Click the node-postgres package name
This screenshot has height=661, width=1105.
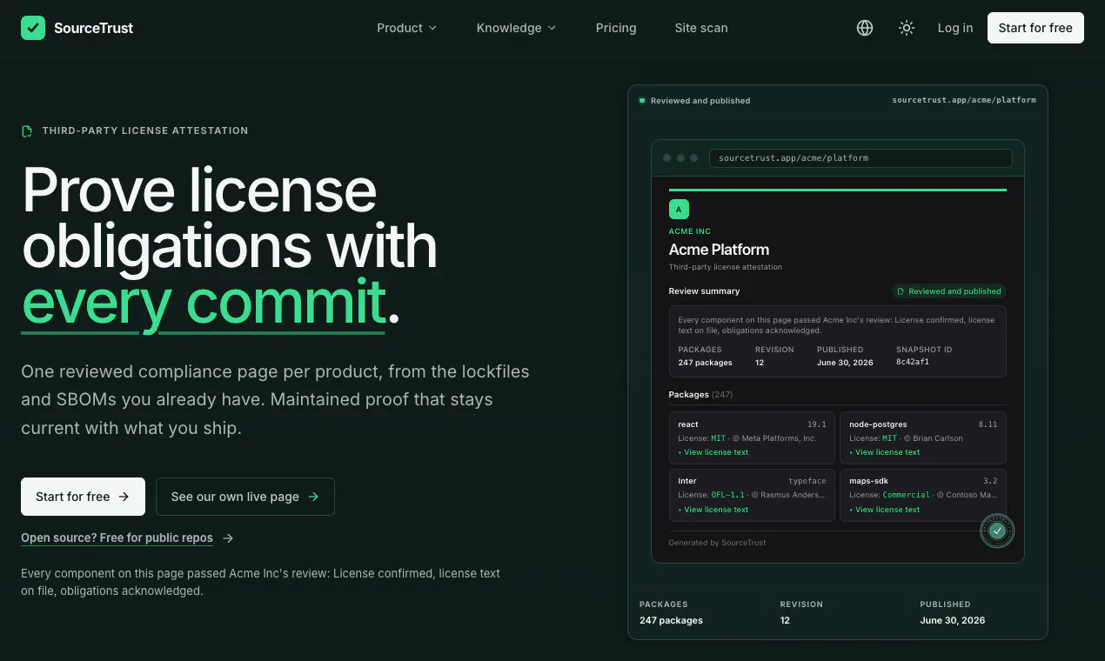pos(876,424)
